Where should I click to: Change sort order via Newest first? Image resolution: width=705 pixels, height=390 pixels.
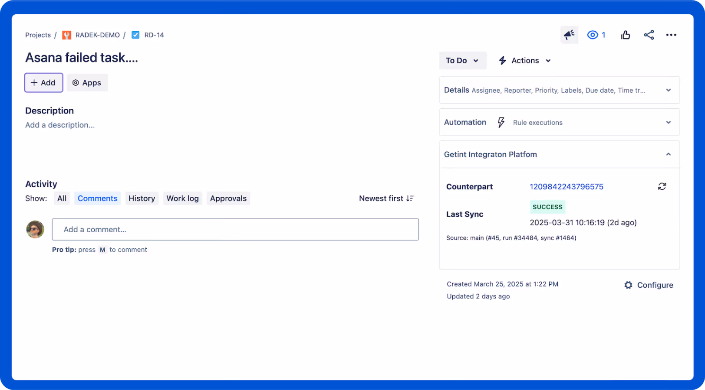coord(386,198)
